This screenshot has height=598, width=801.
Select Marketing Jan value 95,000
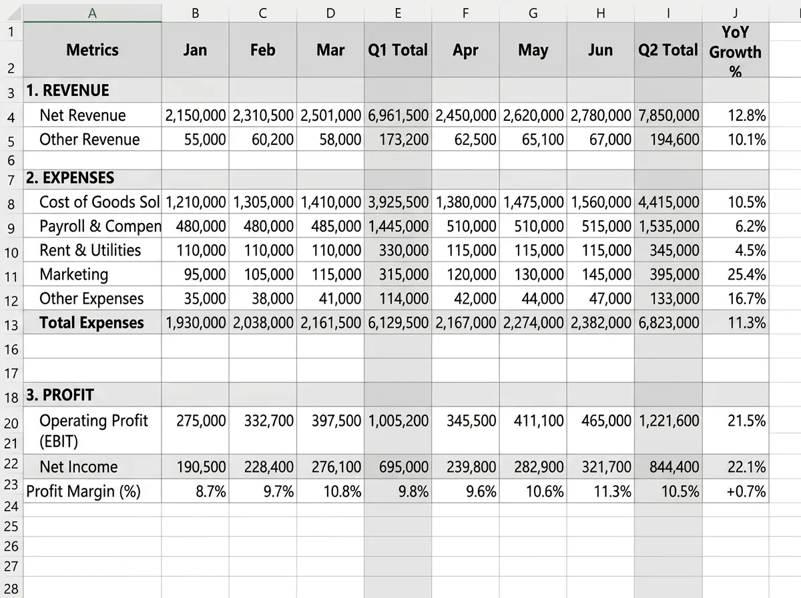(196, 274)
